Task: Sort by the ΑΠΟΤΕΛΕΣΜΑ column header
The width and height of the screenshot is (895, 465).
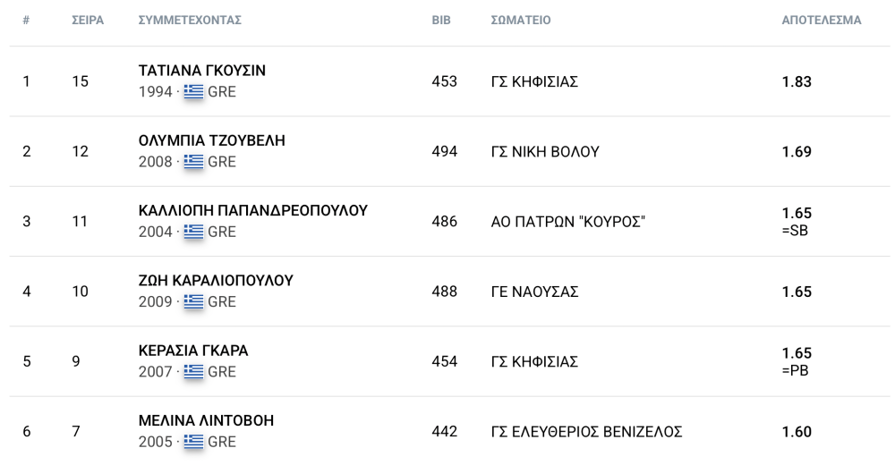Action: pyautogui.click(x=822, y=20)
